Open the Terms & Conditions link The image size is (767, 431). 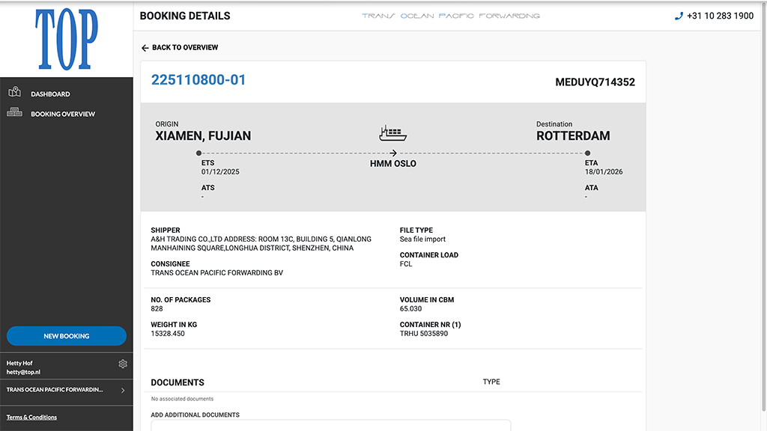(x=31, y=417)
